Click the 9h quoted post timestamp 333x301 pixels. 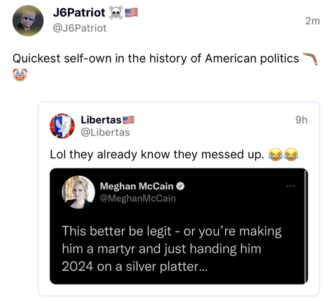pyautogui.click(x=301, y=120)
